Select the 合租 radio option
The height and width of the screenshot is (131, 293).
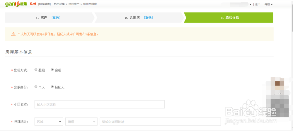click(x=52, y=69)
